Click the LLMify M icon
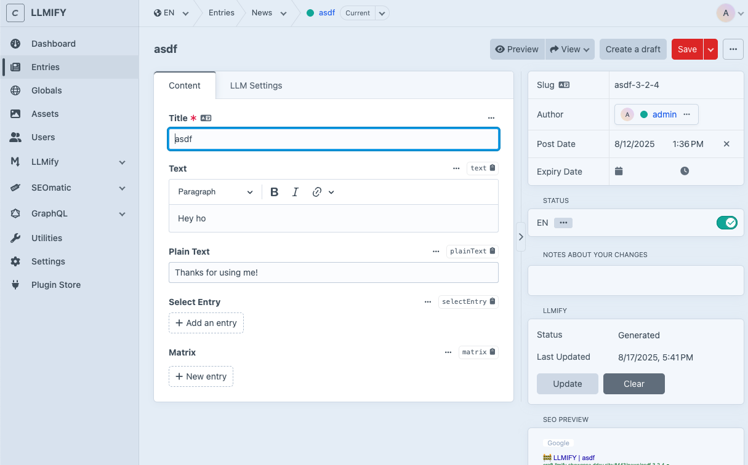The height and width of the screenshot is (465, 748). pos(15,162)
